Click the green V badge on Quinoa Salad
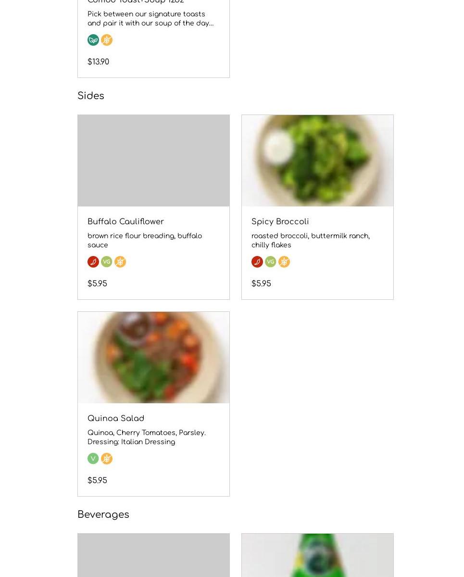 93,459
